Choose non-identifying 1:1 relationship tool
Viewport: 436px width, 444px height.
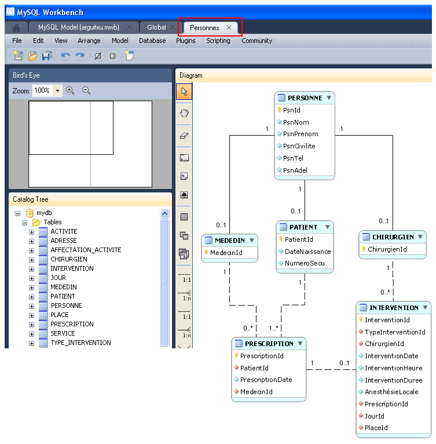click(185, 278)
